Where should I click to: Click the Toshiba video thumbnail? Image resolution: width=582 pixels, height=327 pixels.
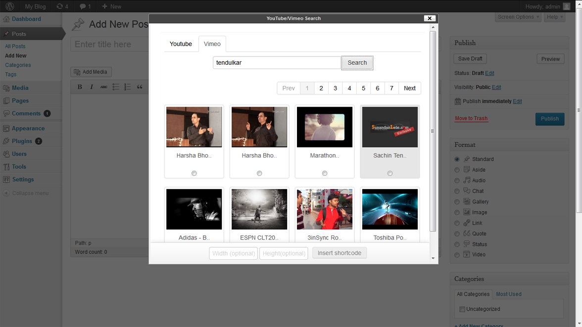point(390,209)
